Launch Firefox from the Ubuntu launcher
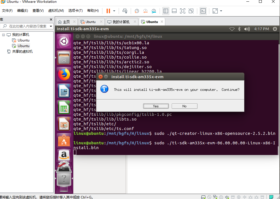 click(64, 74)
